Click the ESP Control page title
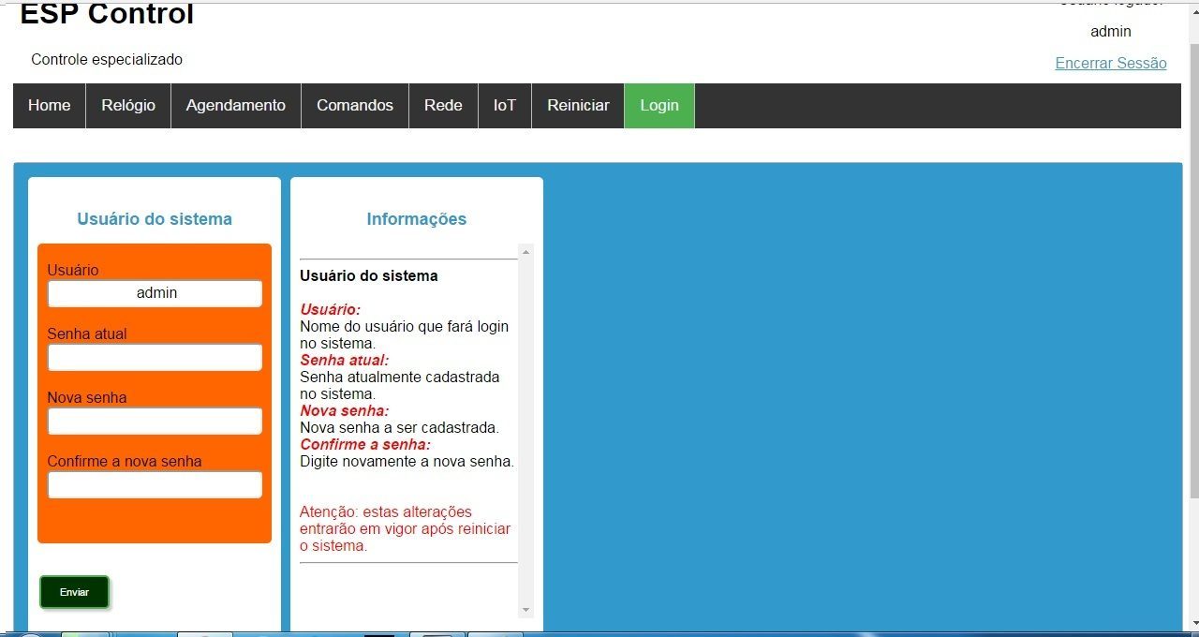This screenshot has height=637, width=1199. [x=107, y=14]
